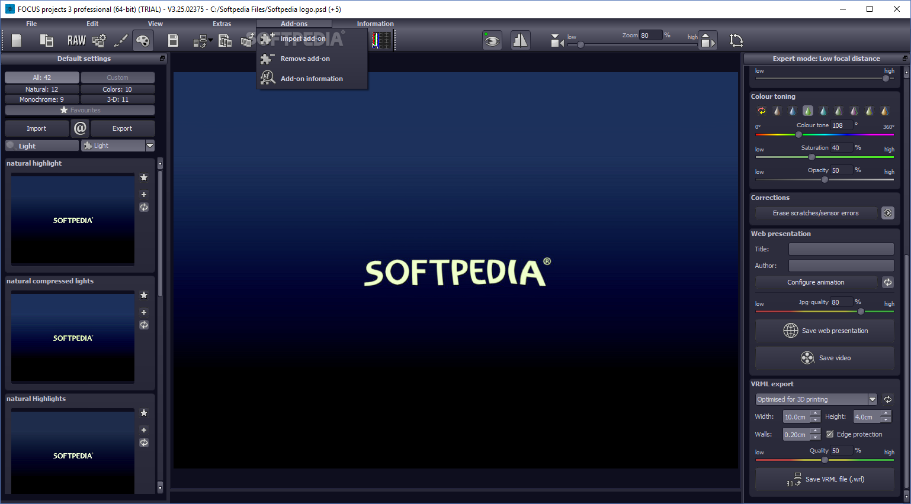911x504 pixels.
Task: Adjust the Saturation slider handle
Action: pyautogui.click(x=811, y=157)
